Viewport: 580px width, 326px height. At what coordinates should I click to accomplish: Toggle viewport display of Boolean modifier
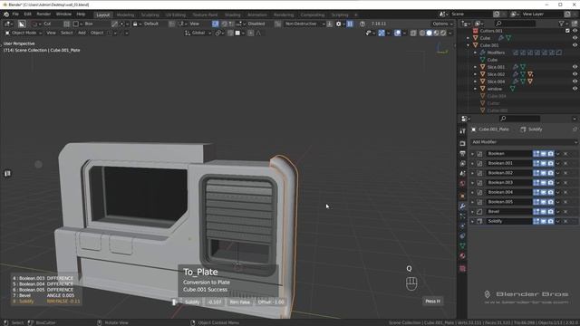point(544,153)
